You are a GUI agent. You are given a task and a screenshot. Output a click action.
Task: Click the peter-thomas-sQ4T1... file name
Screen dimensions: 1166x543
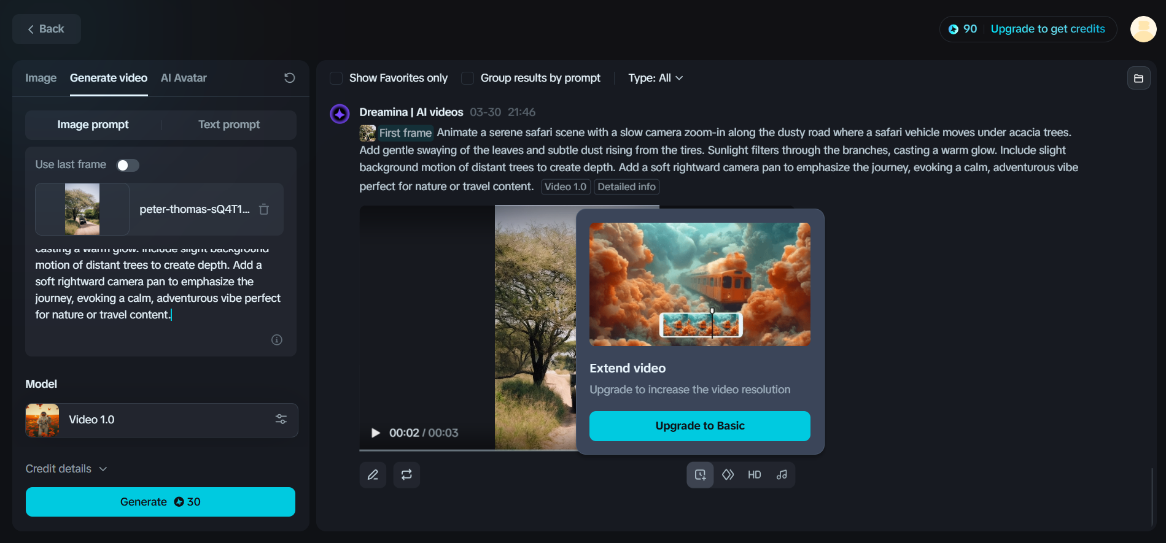(195, 209)
